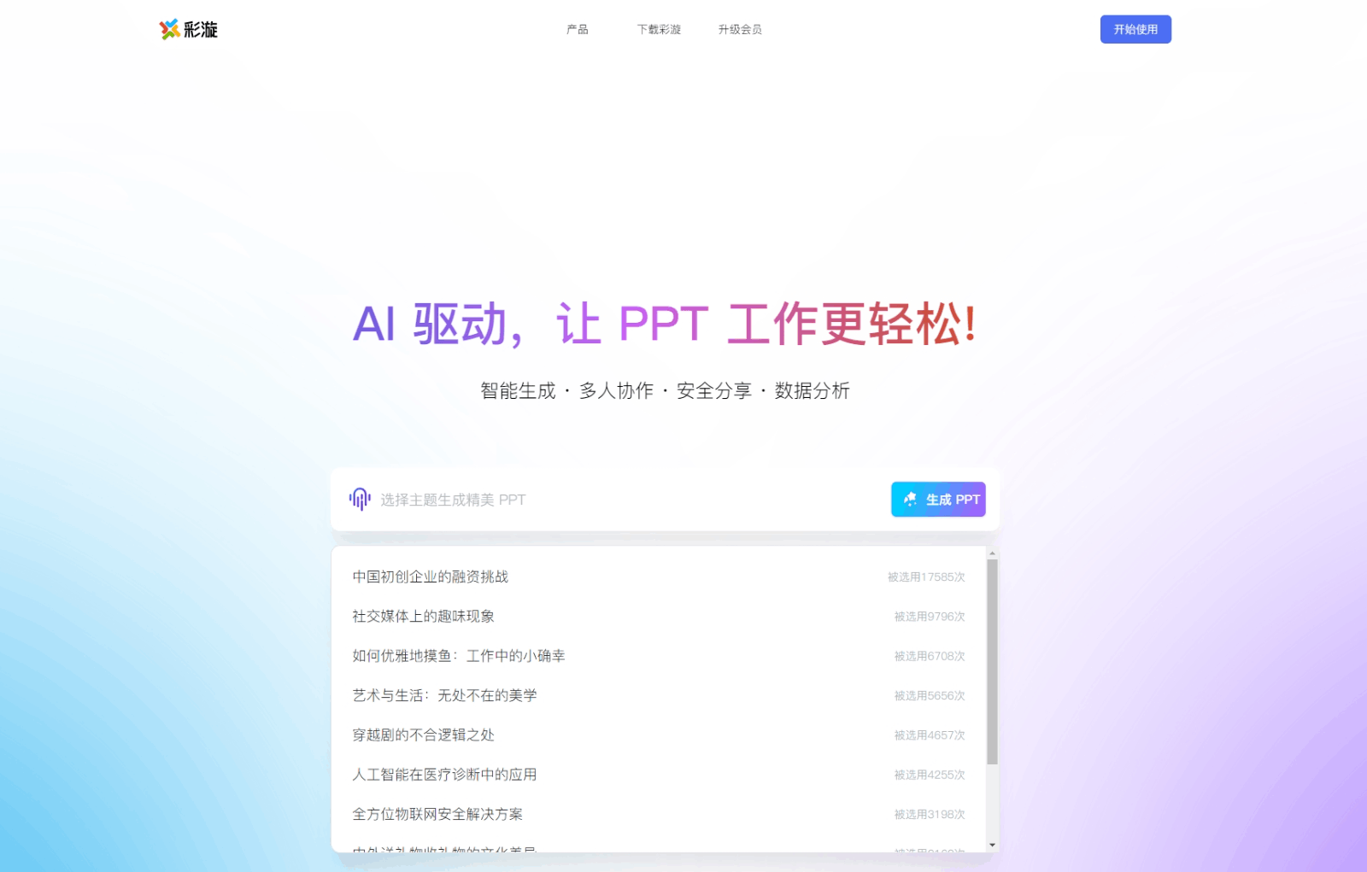The image size is (1367, 872).
Task: Pick the topic 穿越剧的不合逻辑之处
Action: pos(424,735)
